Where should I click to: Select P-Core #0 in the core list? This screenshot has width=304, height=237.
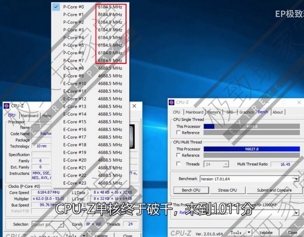point(73,7)
